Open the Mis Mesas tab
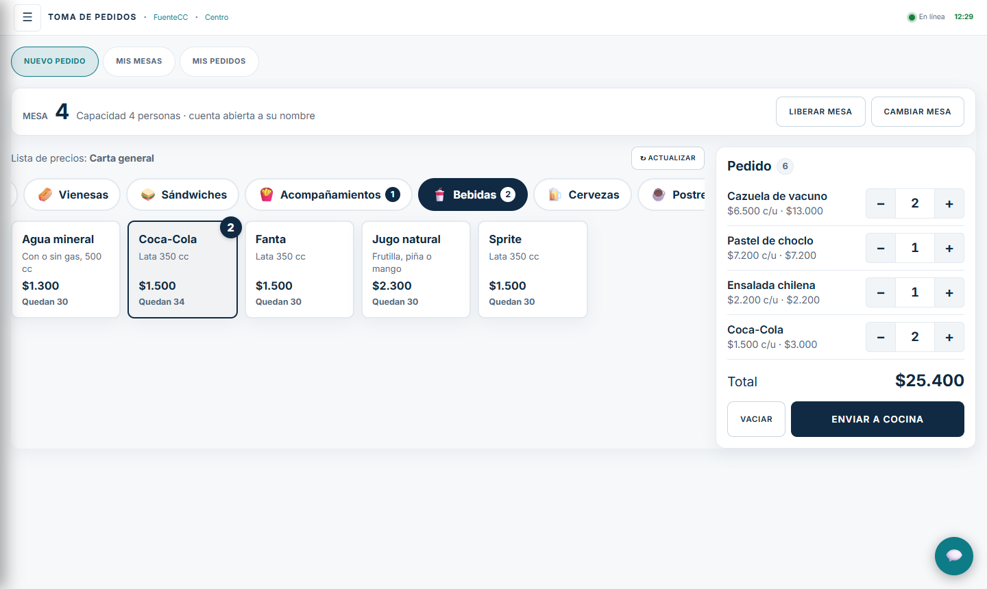987x589 pixels. click(139, 62)
